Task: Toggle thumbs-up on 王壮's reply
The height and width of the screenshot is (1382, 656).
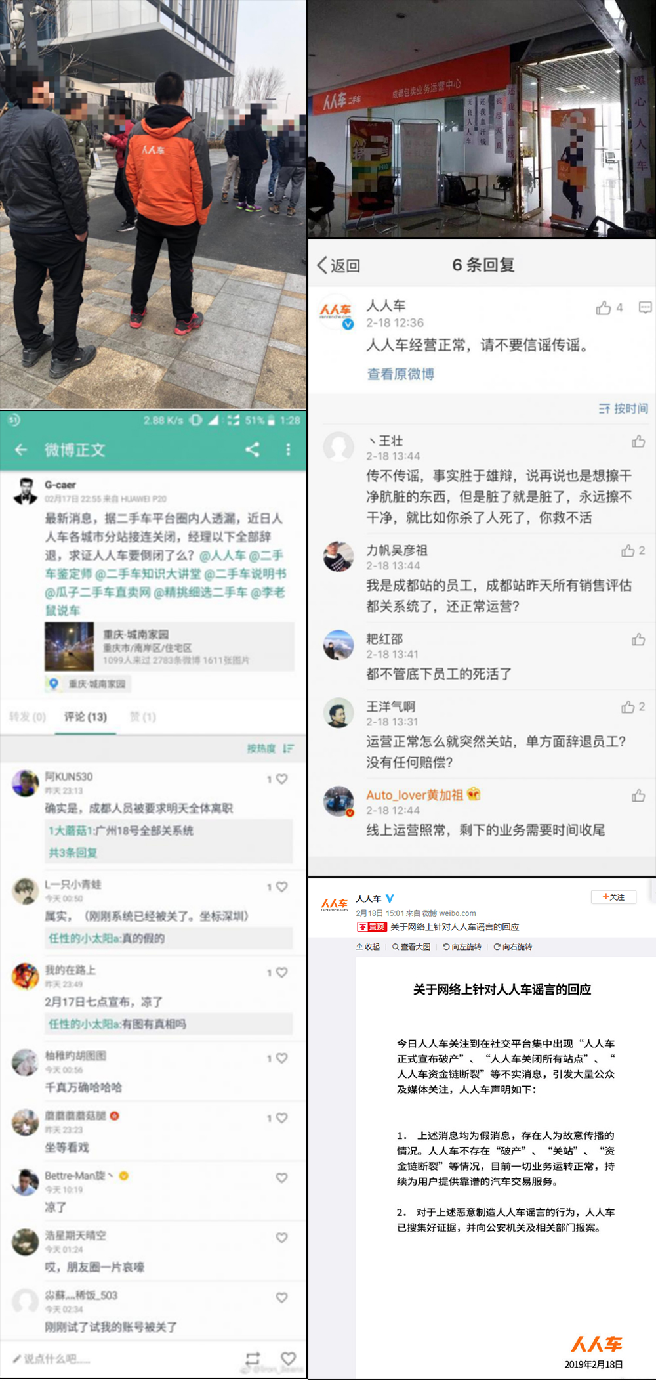Action: pyautogui.click(x=638, y=441)
